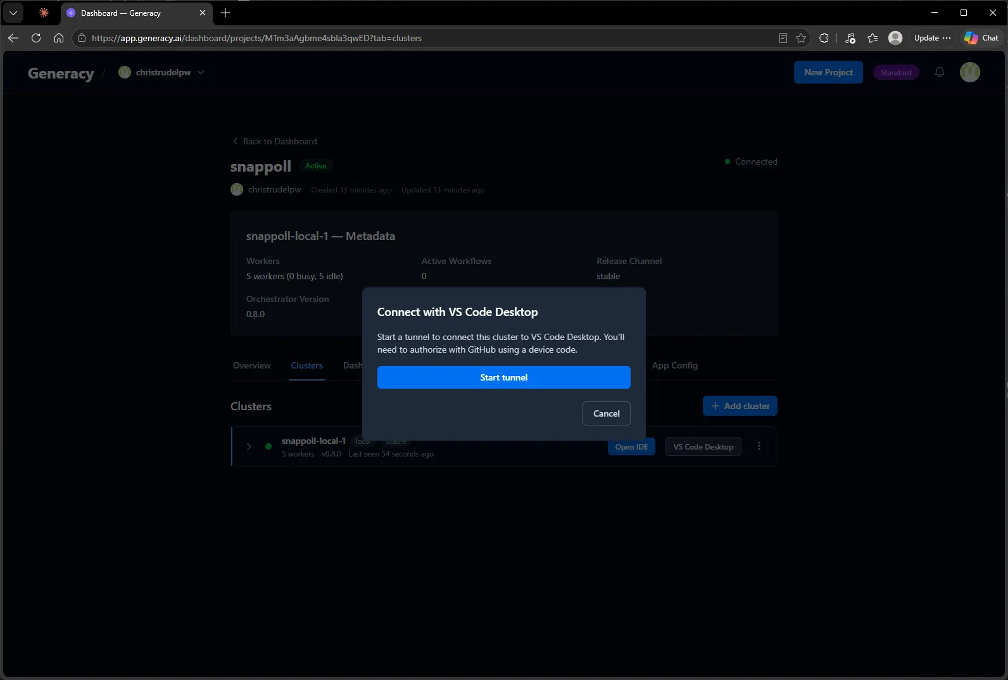
Task: Click the Last seen 54 seconds ago text
Action: [391, 454]
